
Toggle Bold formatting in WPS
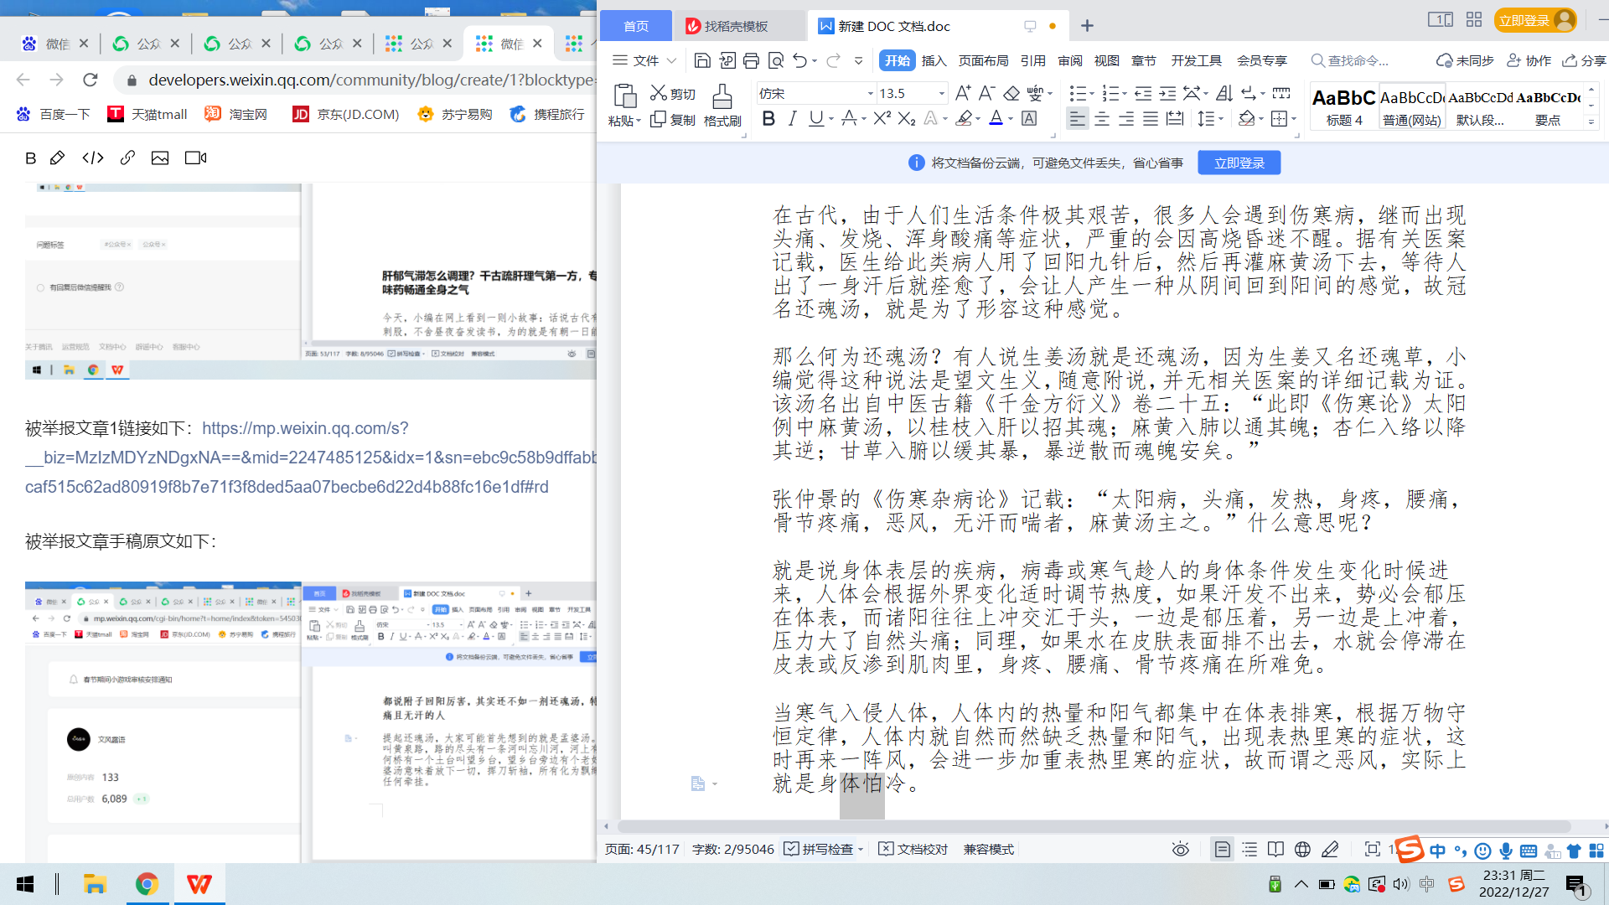768,119
